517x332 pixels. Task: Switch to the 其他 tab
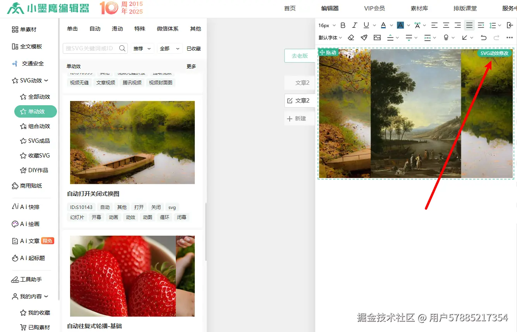tap(196, 29)
